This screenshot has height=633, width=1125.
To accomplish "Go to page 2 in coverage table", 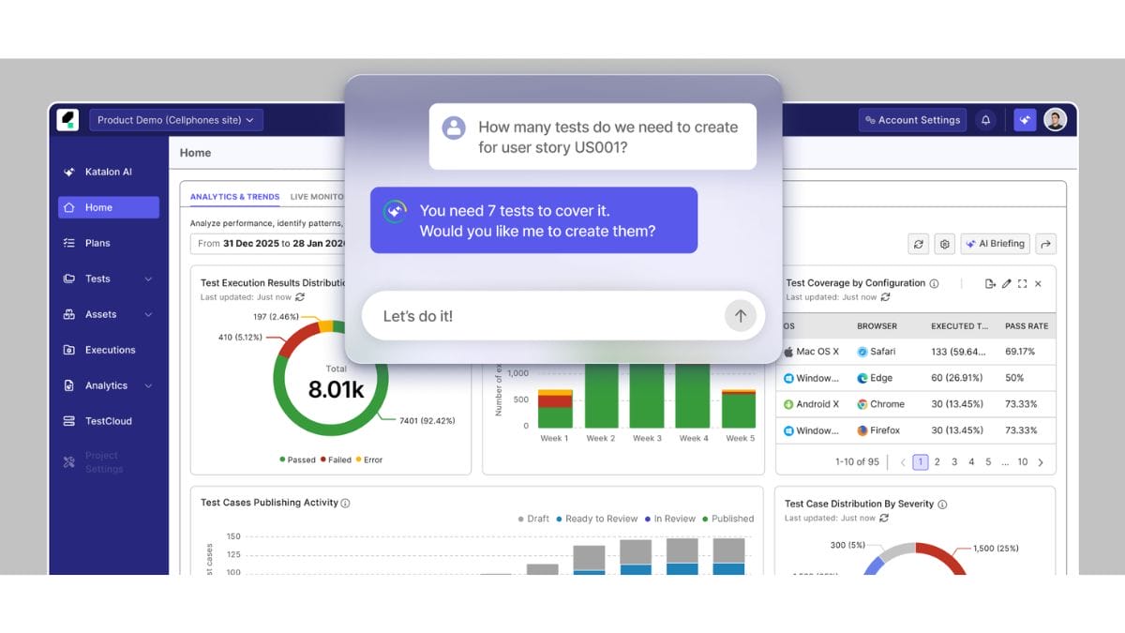I will point(937,461).
